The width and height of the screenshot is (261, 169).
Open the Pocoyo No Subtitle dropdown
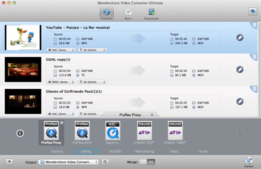pos(92,50)
